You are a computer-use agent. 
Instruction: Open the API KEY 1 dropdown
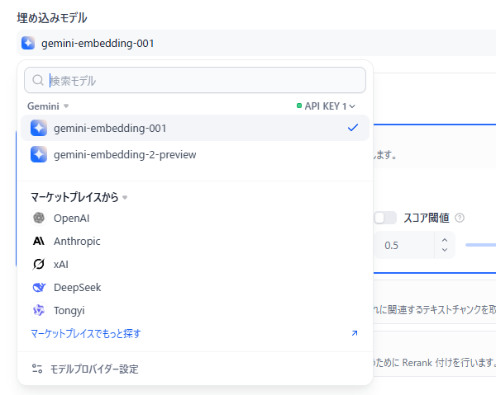pyautogui.click(x=326, y=106)
